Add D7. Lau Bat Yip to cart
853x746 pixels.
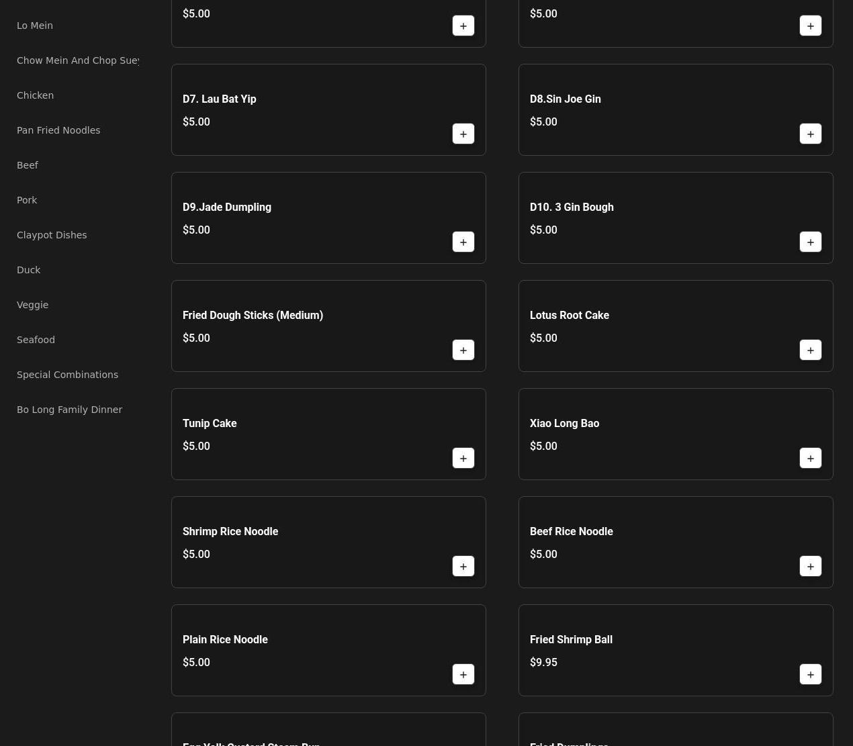tap(463, 134)
